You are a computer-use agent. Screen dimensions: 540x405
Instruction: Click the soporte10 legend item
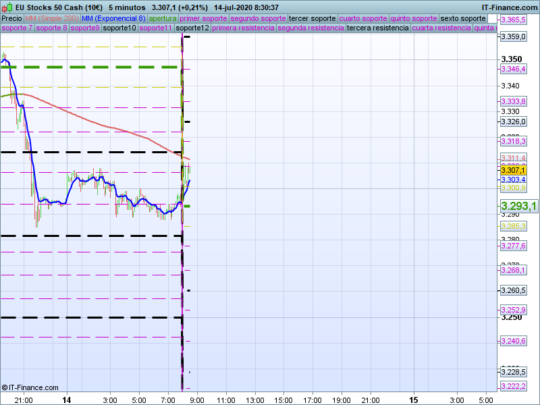[120, 28]
